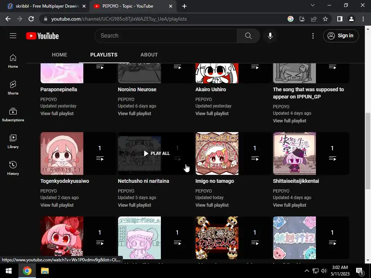This screenshot has width=371, height=278.
Task: Click in the YouTube Search field
Action: pos(166,36)
